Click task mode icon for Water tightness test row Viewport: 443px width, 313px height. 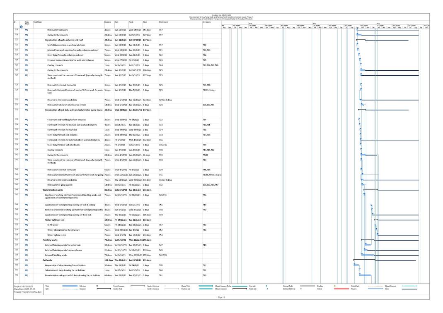point(26,220)
